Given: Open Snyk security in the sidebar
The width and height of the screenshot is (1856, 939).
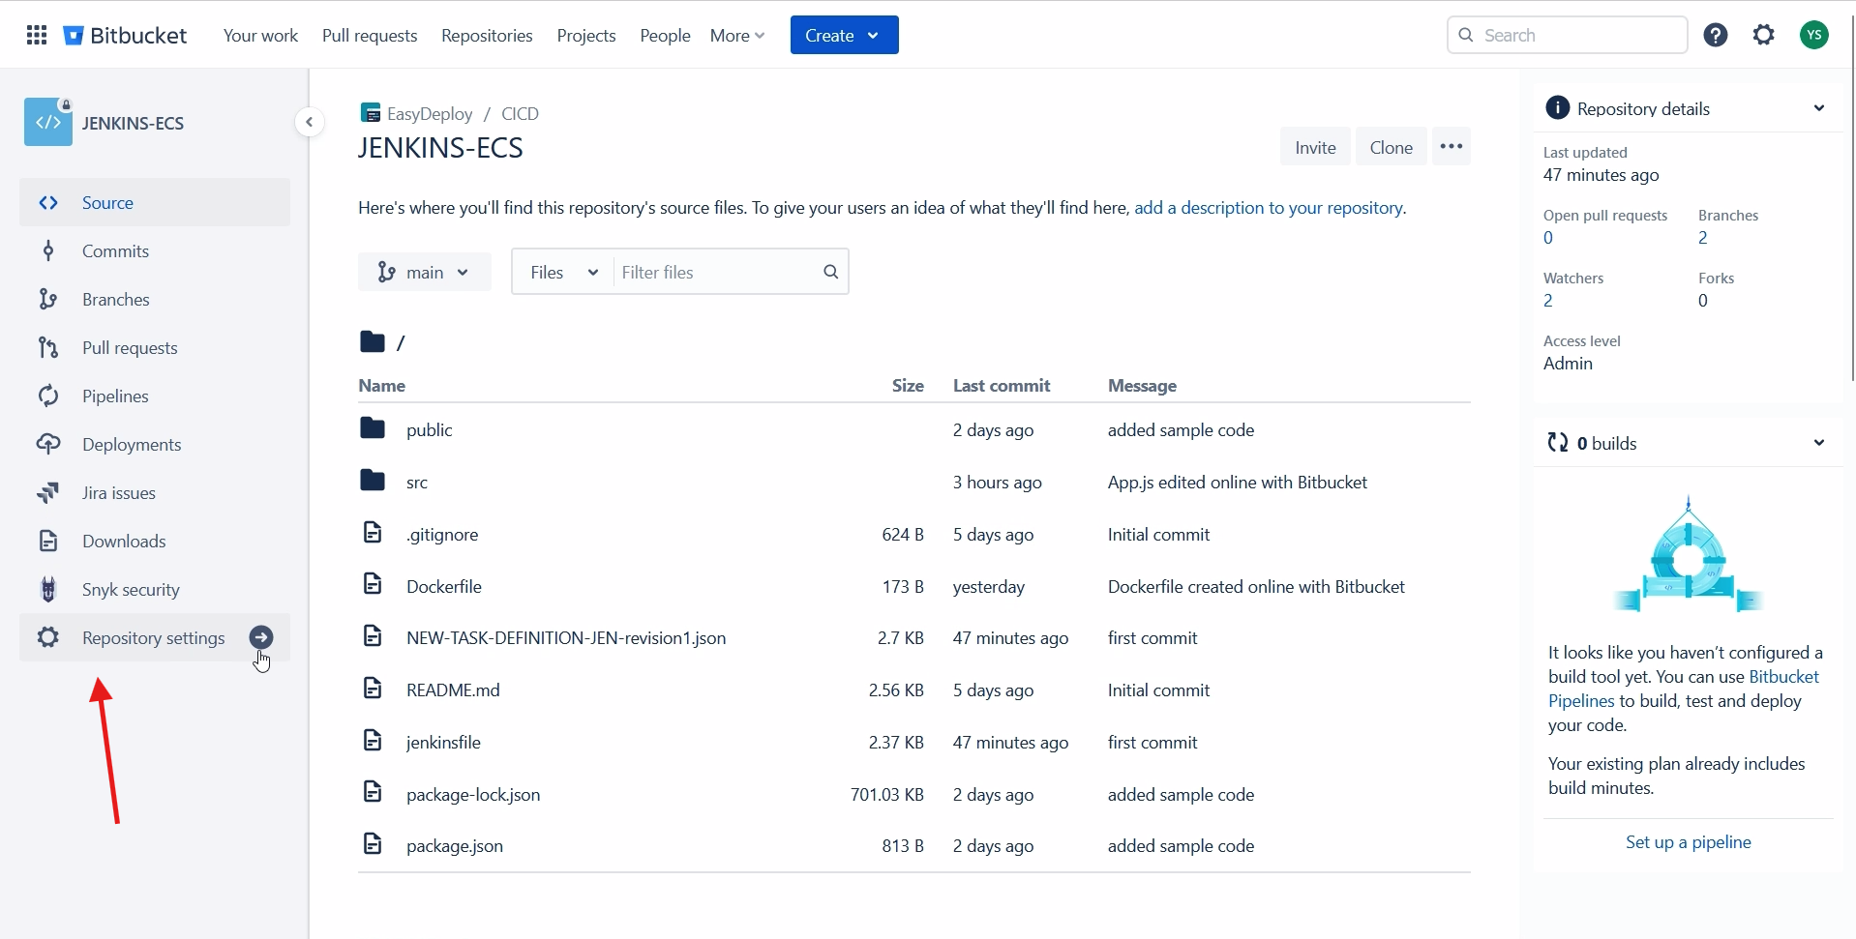Looking at the screenshot, I should (155, 589).
